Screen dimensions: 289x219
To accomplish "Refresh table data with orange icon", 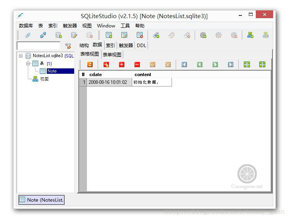I will click(90, 65).
